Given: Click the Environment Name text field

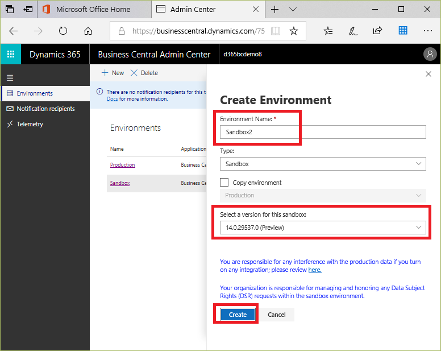Looking at the screenshot, I should pyautogui.click(x=322, y=132).
